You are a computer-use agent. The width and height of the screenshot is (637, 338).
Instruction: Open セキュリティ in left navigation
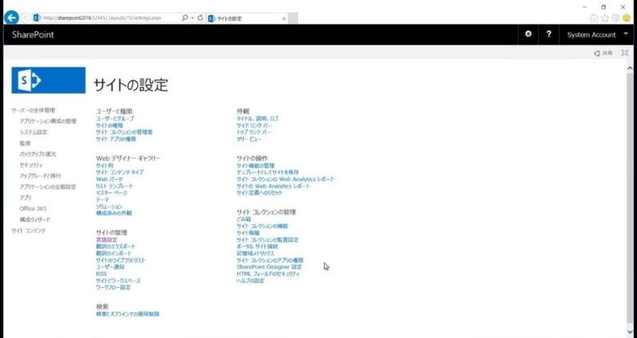31,165
